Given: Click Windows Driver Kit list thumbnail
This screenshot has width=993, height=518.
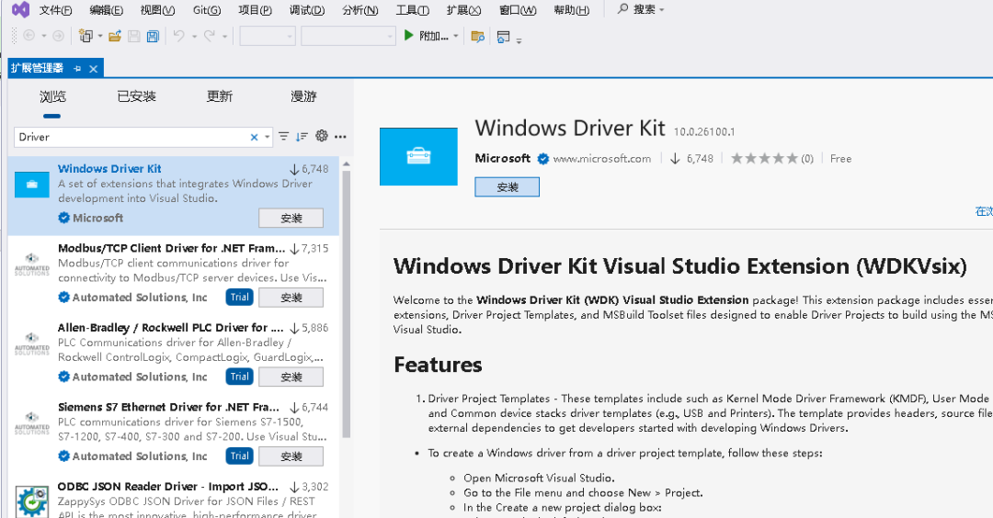Looking at the screenshot, I should point(31,184).
